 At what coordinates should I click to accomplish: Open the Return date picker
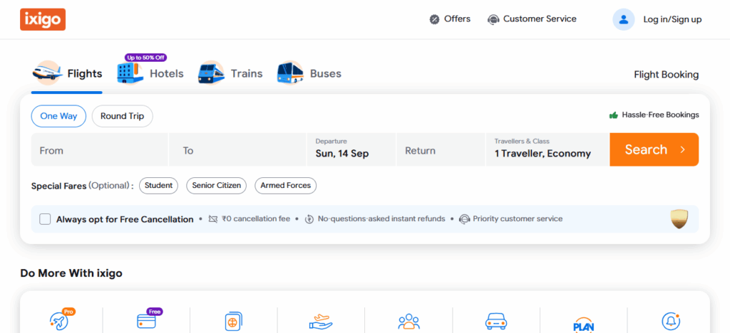[x=441, y=149]
